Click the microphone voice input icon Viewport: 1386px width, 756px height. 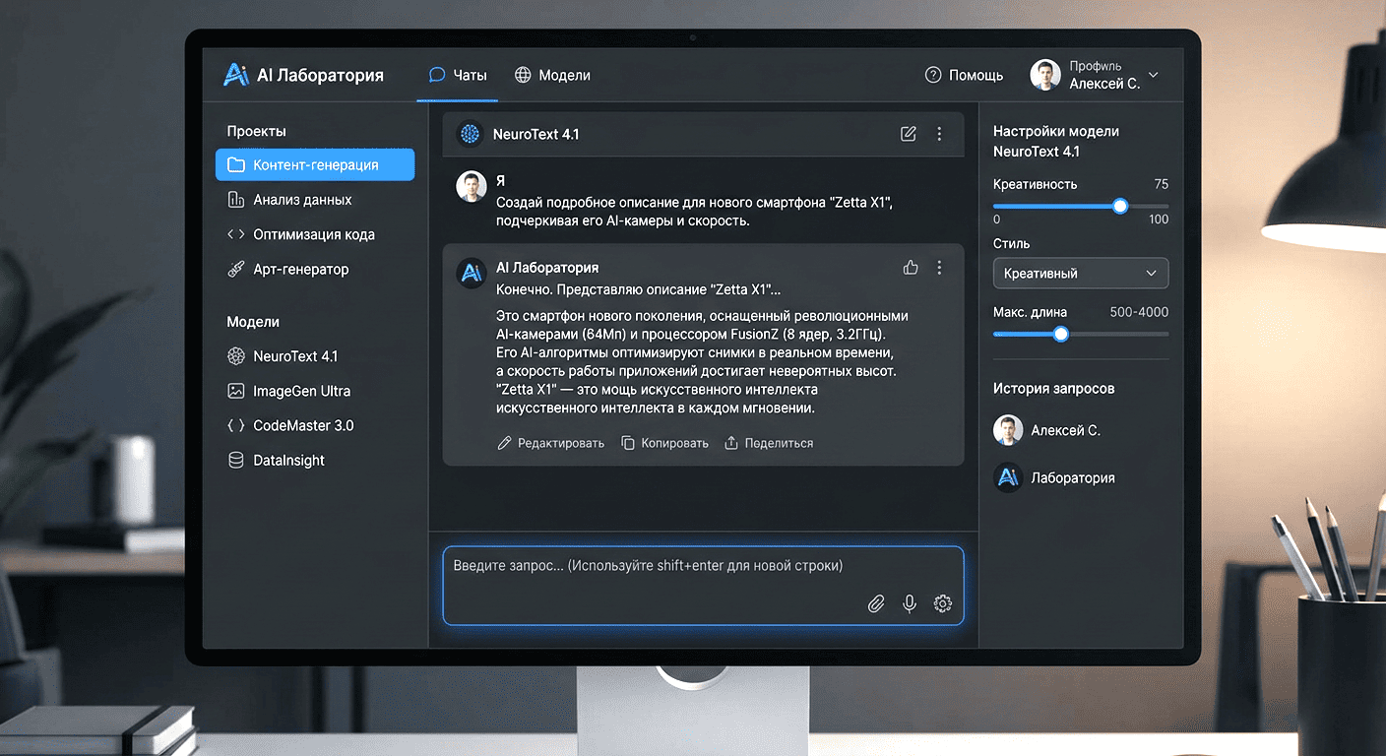910,603
